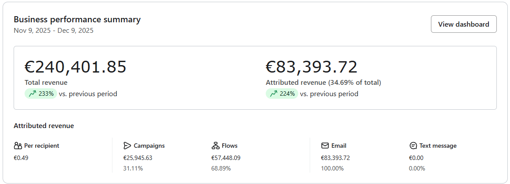This screenshot has height=184, width=510.
Task: Click the Campaigns paper plane icon
Action: pyautogui.click(x=127, y=146)
